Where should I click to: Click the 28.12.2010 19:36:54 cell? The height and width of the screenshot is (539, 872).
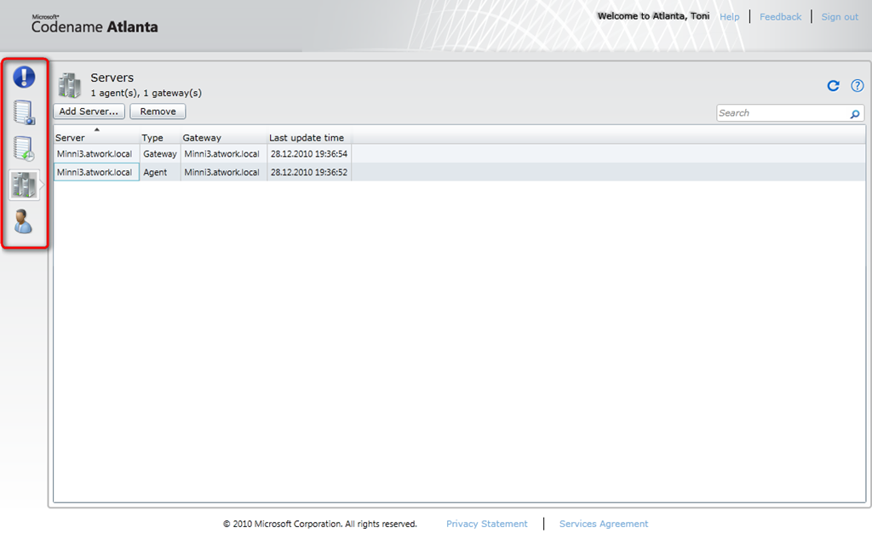point(309,153)
